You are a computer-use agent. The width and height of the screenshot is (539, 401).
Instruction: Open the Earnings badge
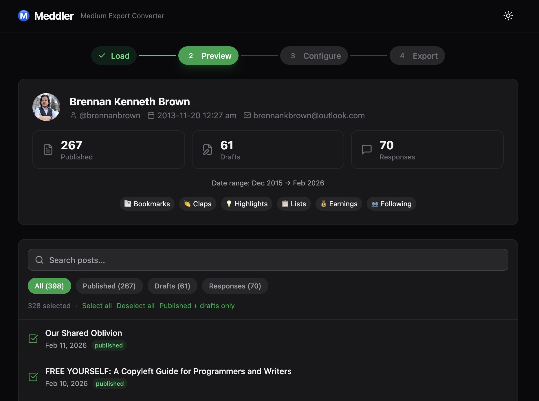click(338, 204)
